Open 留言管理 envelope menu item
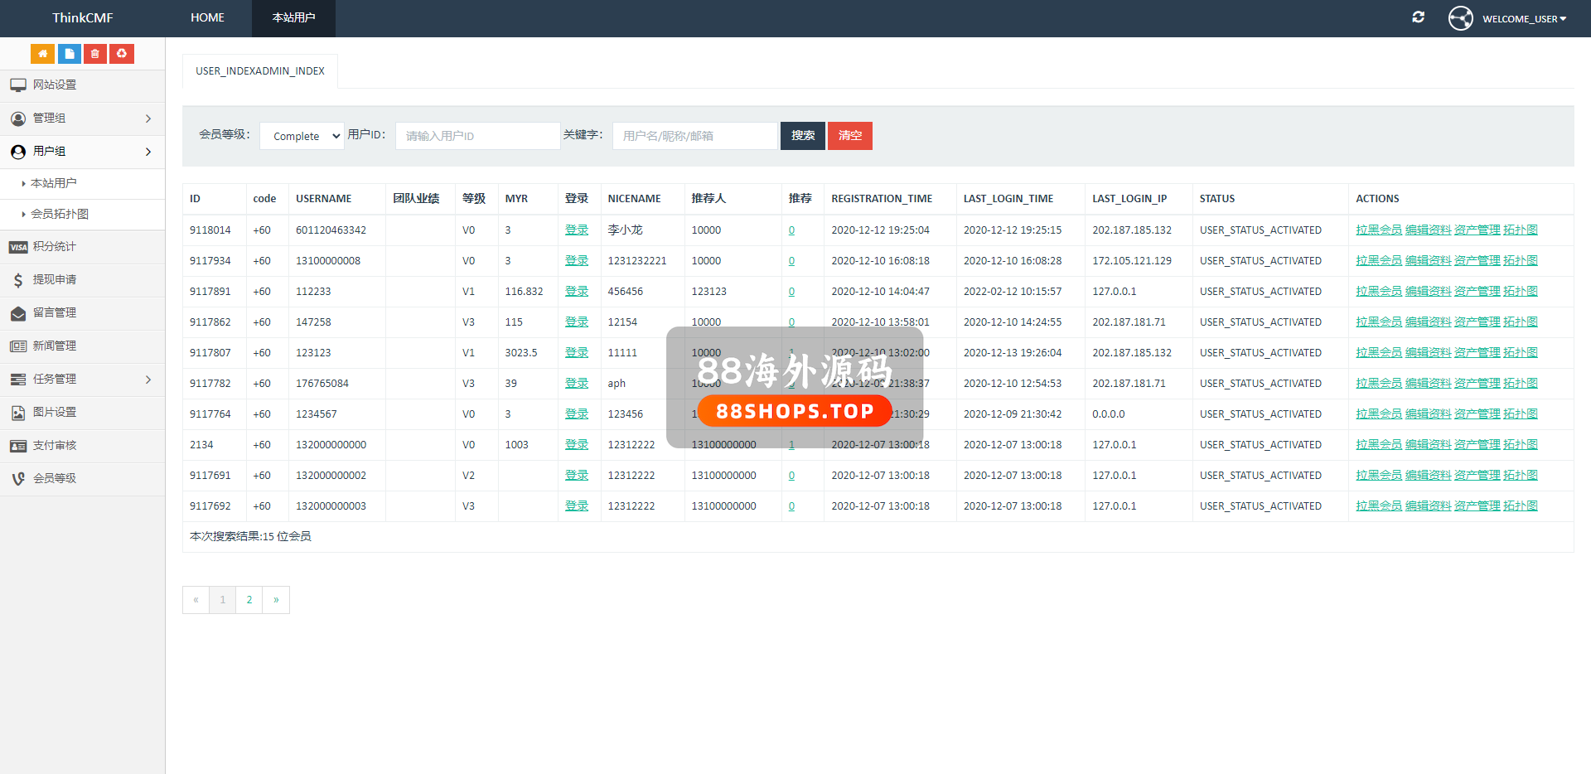 [55, 313]
